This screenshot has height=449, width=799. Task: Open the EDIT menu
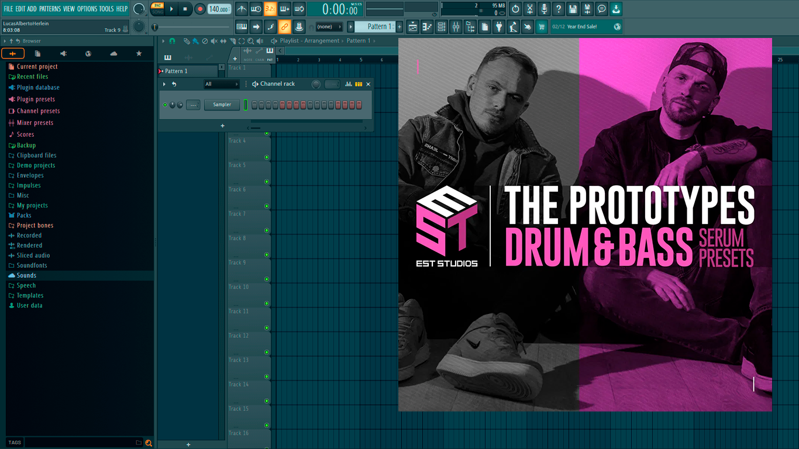pyautogui.click(x=20, y=9)
